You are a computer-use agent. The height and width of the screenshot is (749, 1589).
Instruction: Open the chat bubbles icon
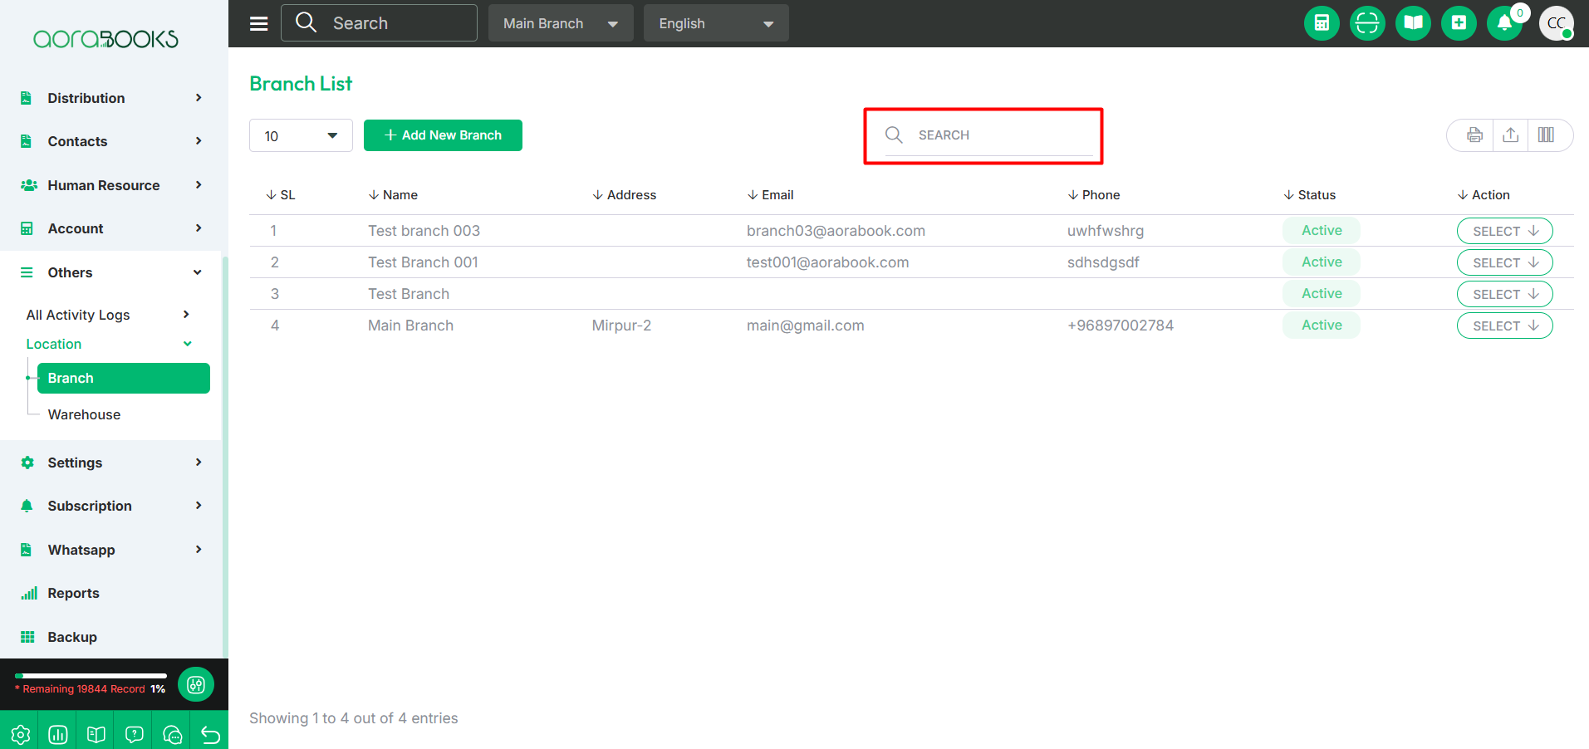click(173, 734)
